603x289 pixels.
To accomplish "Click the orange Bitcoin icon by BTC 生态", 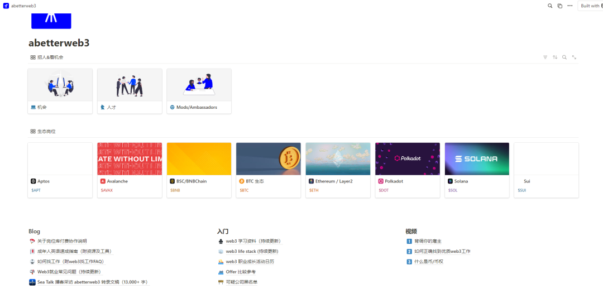I will (x=242, y=181).
